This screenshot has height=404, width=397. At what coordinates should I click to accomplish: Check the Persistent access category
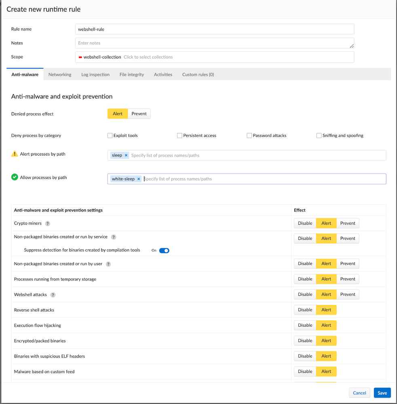[x=179, y=135]
